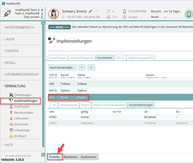Click the green phone icon at top right
Viewport: 193px width, 163px height.
pyautogui.click(x=189, y=14)
